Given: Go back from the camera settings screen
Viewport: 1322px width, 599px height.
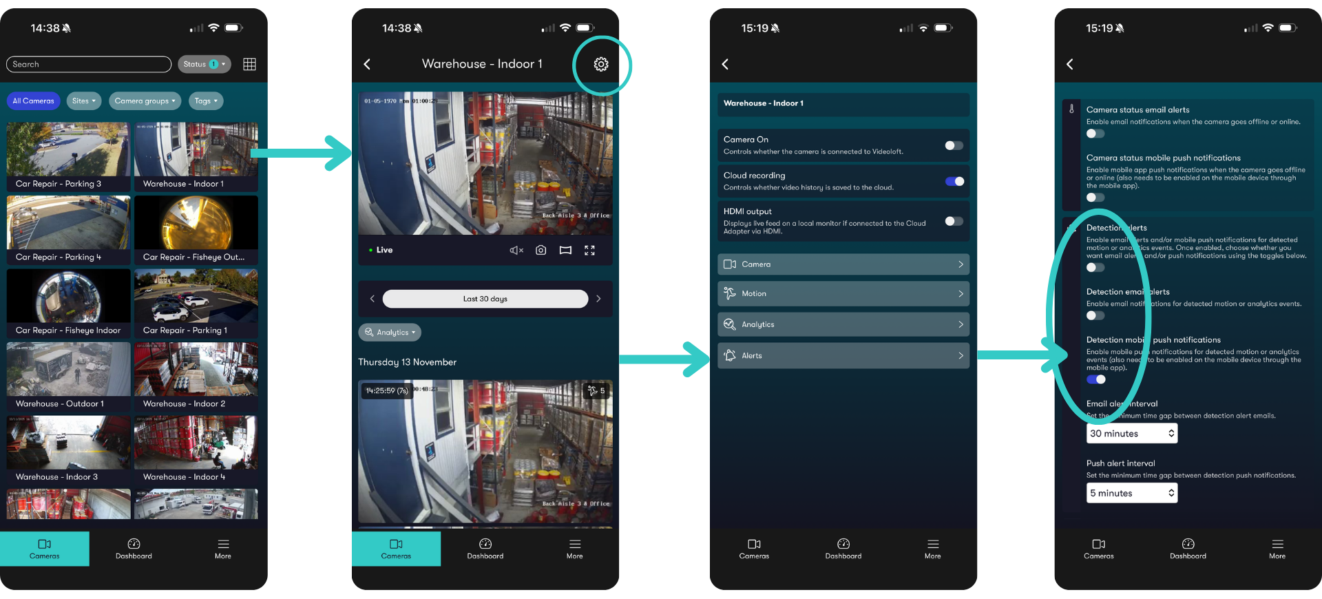Looking at the screenshot, I should 725,64.
